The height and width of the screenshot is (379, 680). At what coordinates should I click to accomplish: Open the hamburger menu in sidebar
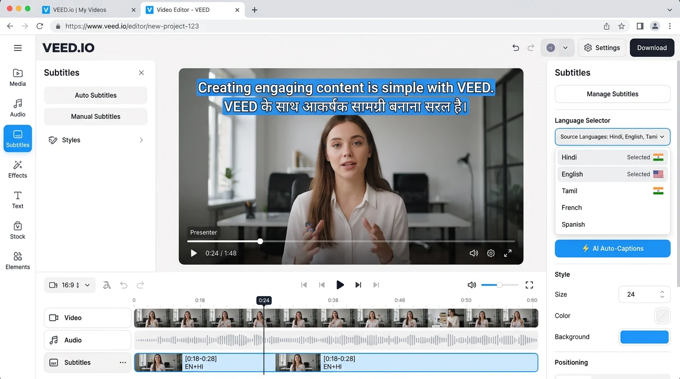(x=18, y=48)
